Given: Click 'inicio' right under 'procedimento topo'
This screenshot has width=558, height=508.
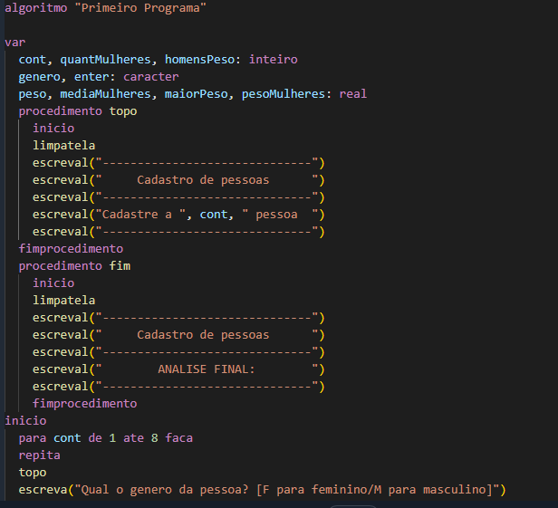Looking at the screenshot, I should tap(53, 129).
